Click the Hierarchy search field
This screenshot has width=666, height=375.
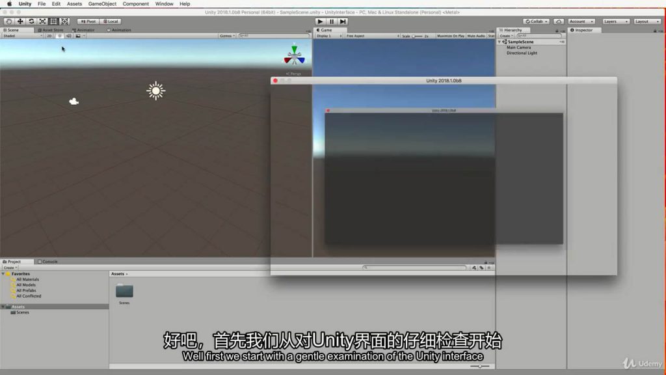click(x=539, y=36)
